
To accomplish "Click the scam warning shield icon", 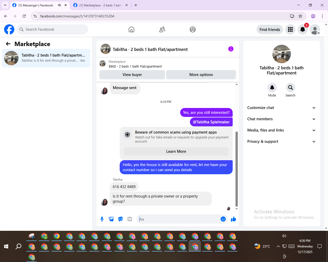I will [x=127, y=135].
